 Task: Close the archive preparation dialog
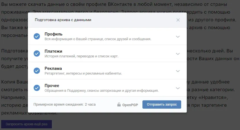click(178, 20)
